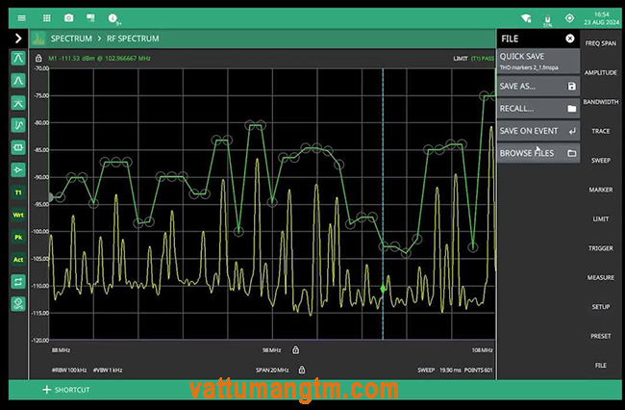Open the hamburger menu in top bar
The image size is (625, 410).
coord(21,17)
